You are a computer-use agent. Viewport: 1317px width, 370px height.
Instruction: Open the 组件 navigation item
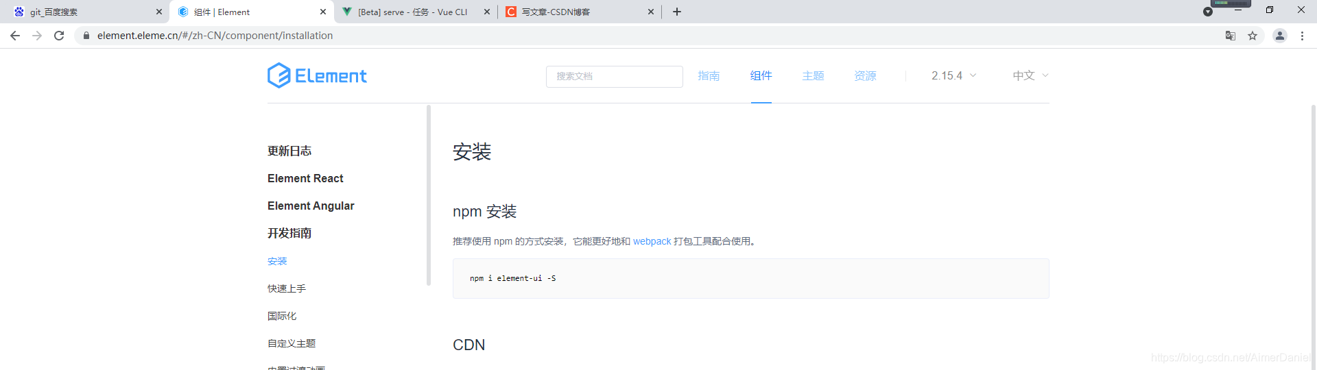click(x=761, y=76)
